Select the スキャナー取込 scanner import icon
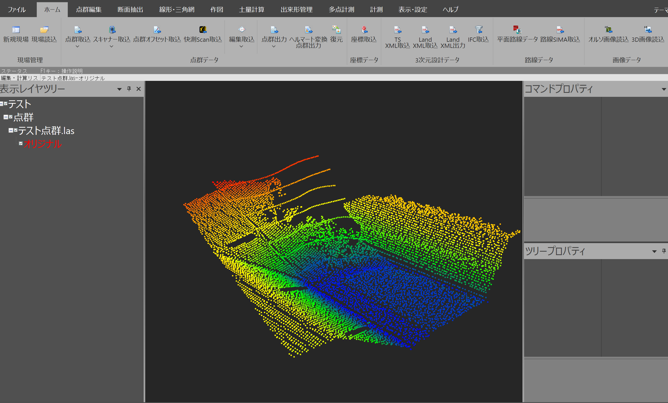The height and width of the screenshot is (403, 668). (112, 30)
